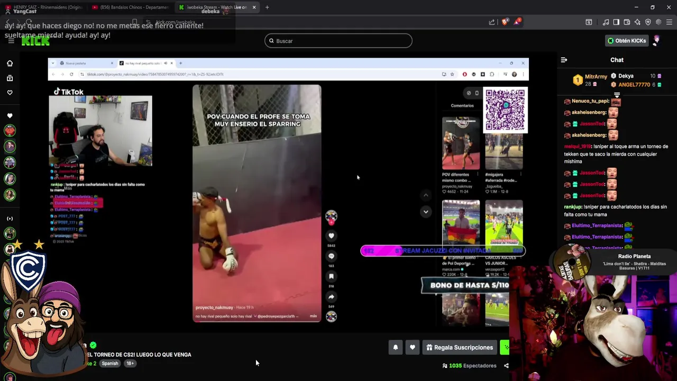Click the green Kick logo
Screen dimensions: 677x381
coord(35,41)
